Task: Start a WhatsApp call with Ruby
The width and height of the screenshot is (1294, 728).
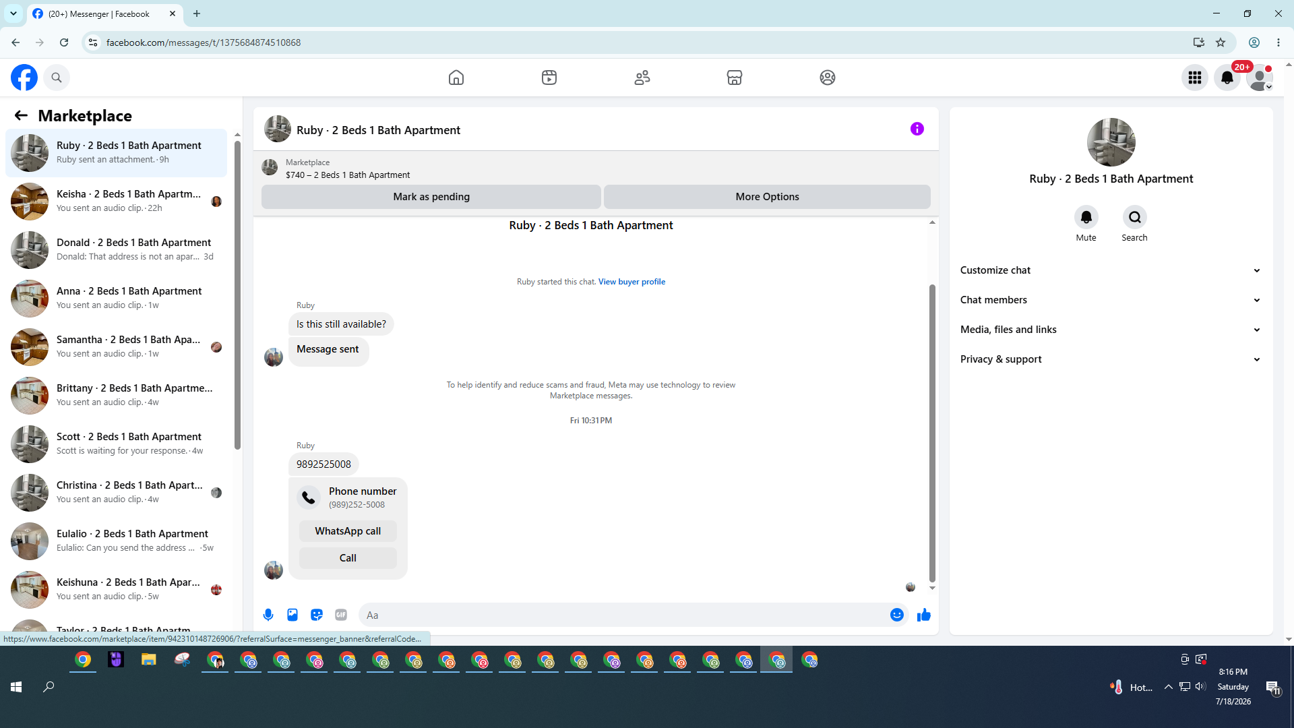Action: coord(348,531)
